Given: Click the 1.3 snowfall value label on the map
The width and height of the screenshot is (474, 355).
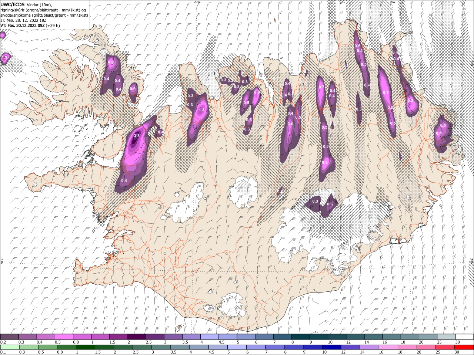Looking at the screenshot, I should click(x=202, y=110).
